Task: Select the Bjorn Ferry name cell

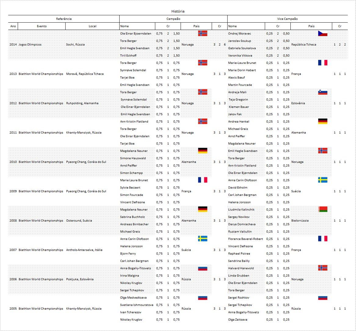Action: pyautogui.click(x=128, y=254)
